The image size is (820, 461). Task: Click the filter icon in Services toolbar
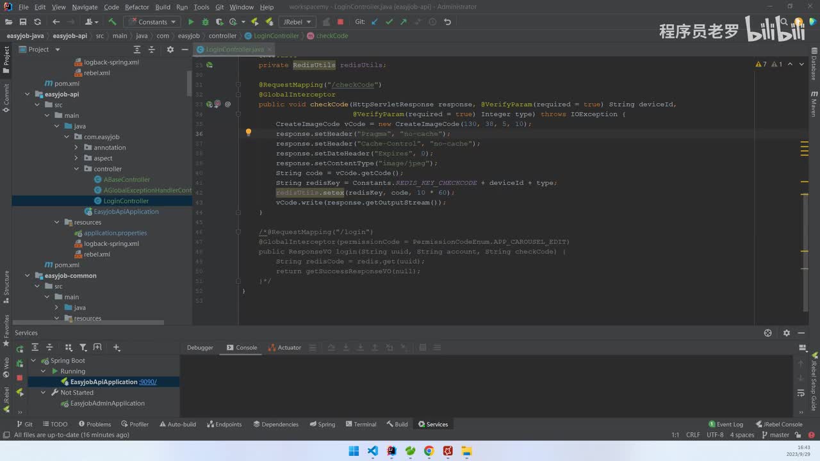click(83, 348)
